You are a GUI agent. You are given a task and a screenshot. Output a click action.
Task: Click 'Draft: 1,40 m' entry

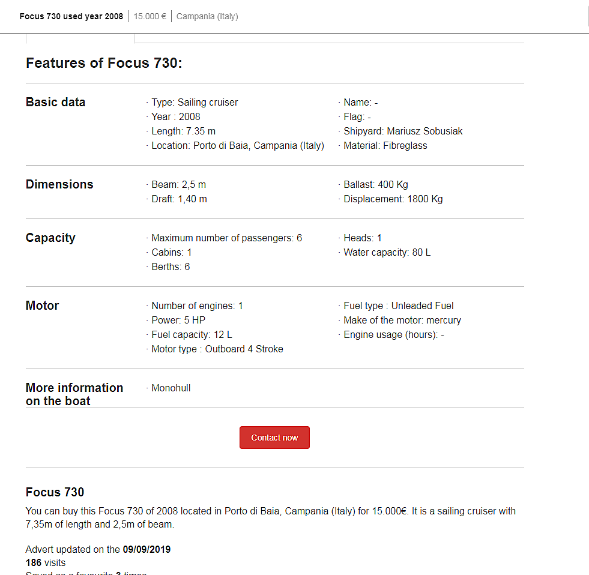coord(179,199)
